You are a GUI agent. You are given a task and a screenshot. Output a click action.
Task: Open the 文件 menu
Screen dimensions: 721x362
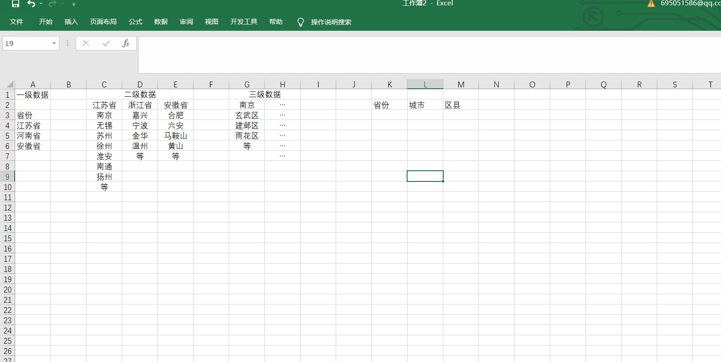click(x=16, y=22)
